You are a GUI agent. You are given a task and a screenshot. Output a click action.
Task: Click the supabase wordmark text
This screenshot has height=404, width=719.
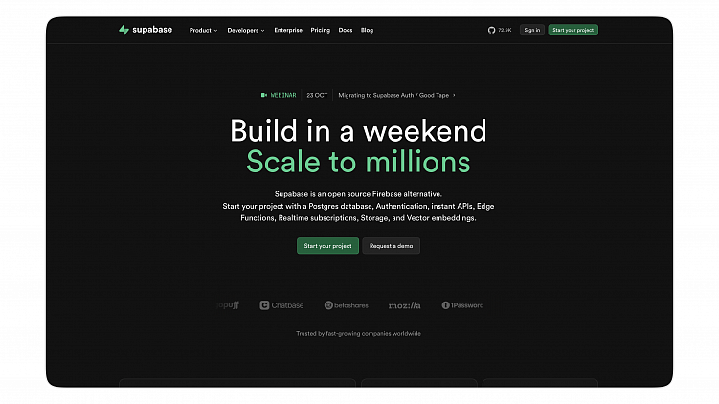point(152,30)
